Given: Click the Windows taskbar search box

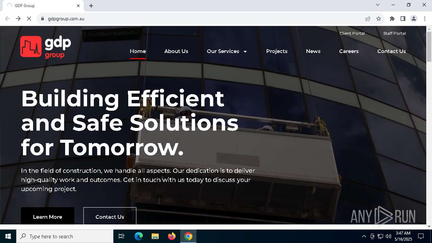Looking at the screenshot, I should pyautogui.click(x=65, y=236).
